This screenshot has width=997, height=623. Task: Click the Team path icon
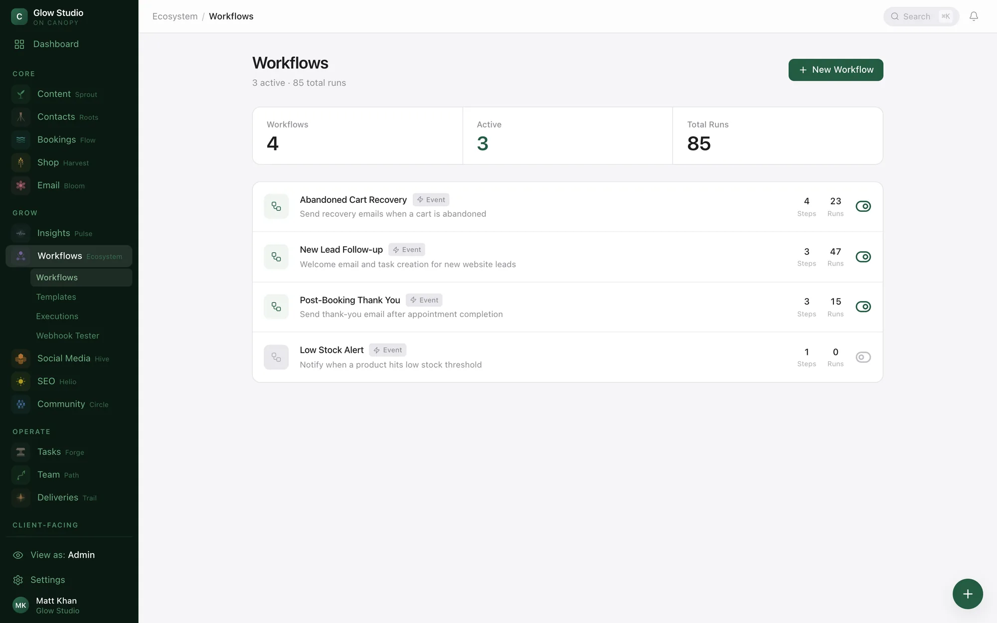click(x=21, y=475)
